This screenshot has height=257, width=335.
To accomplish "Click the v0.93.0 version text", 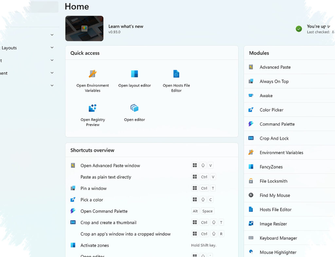I will 114,32.
